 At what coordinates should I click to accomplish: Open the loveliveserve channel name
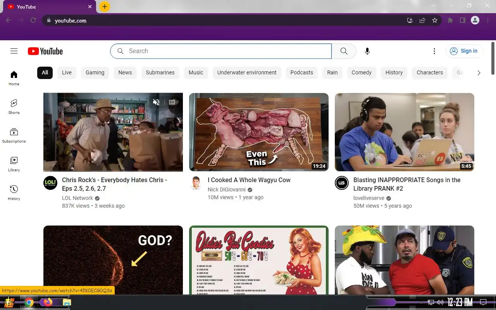pos(369,198)
